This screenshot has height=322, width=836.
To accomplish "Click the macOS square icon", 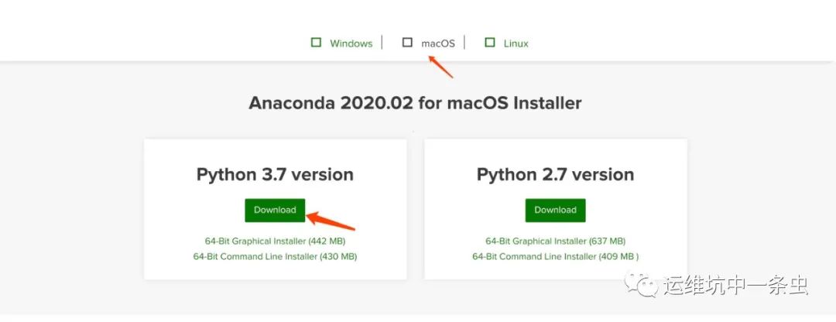I will coord(407,43).
